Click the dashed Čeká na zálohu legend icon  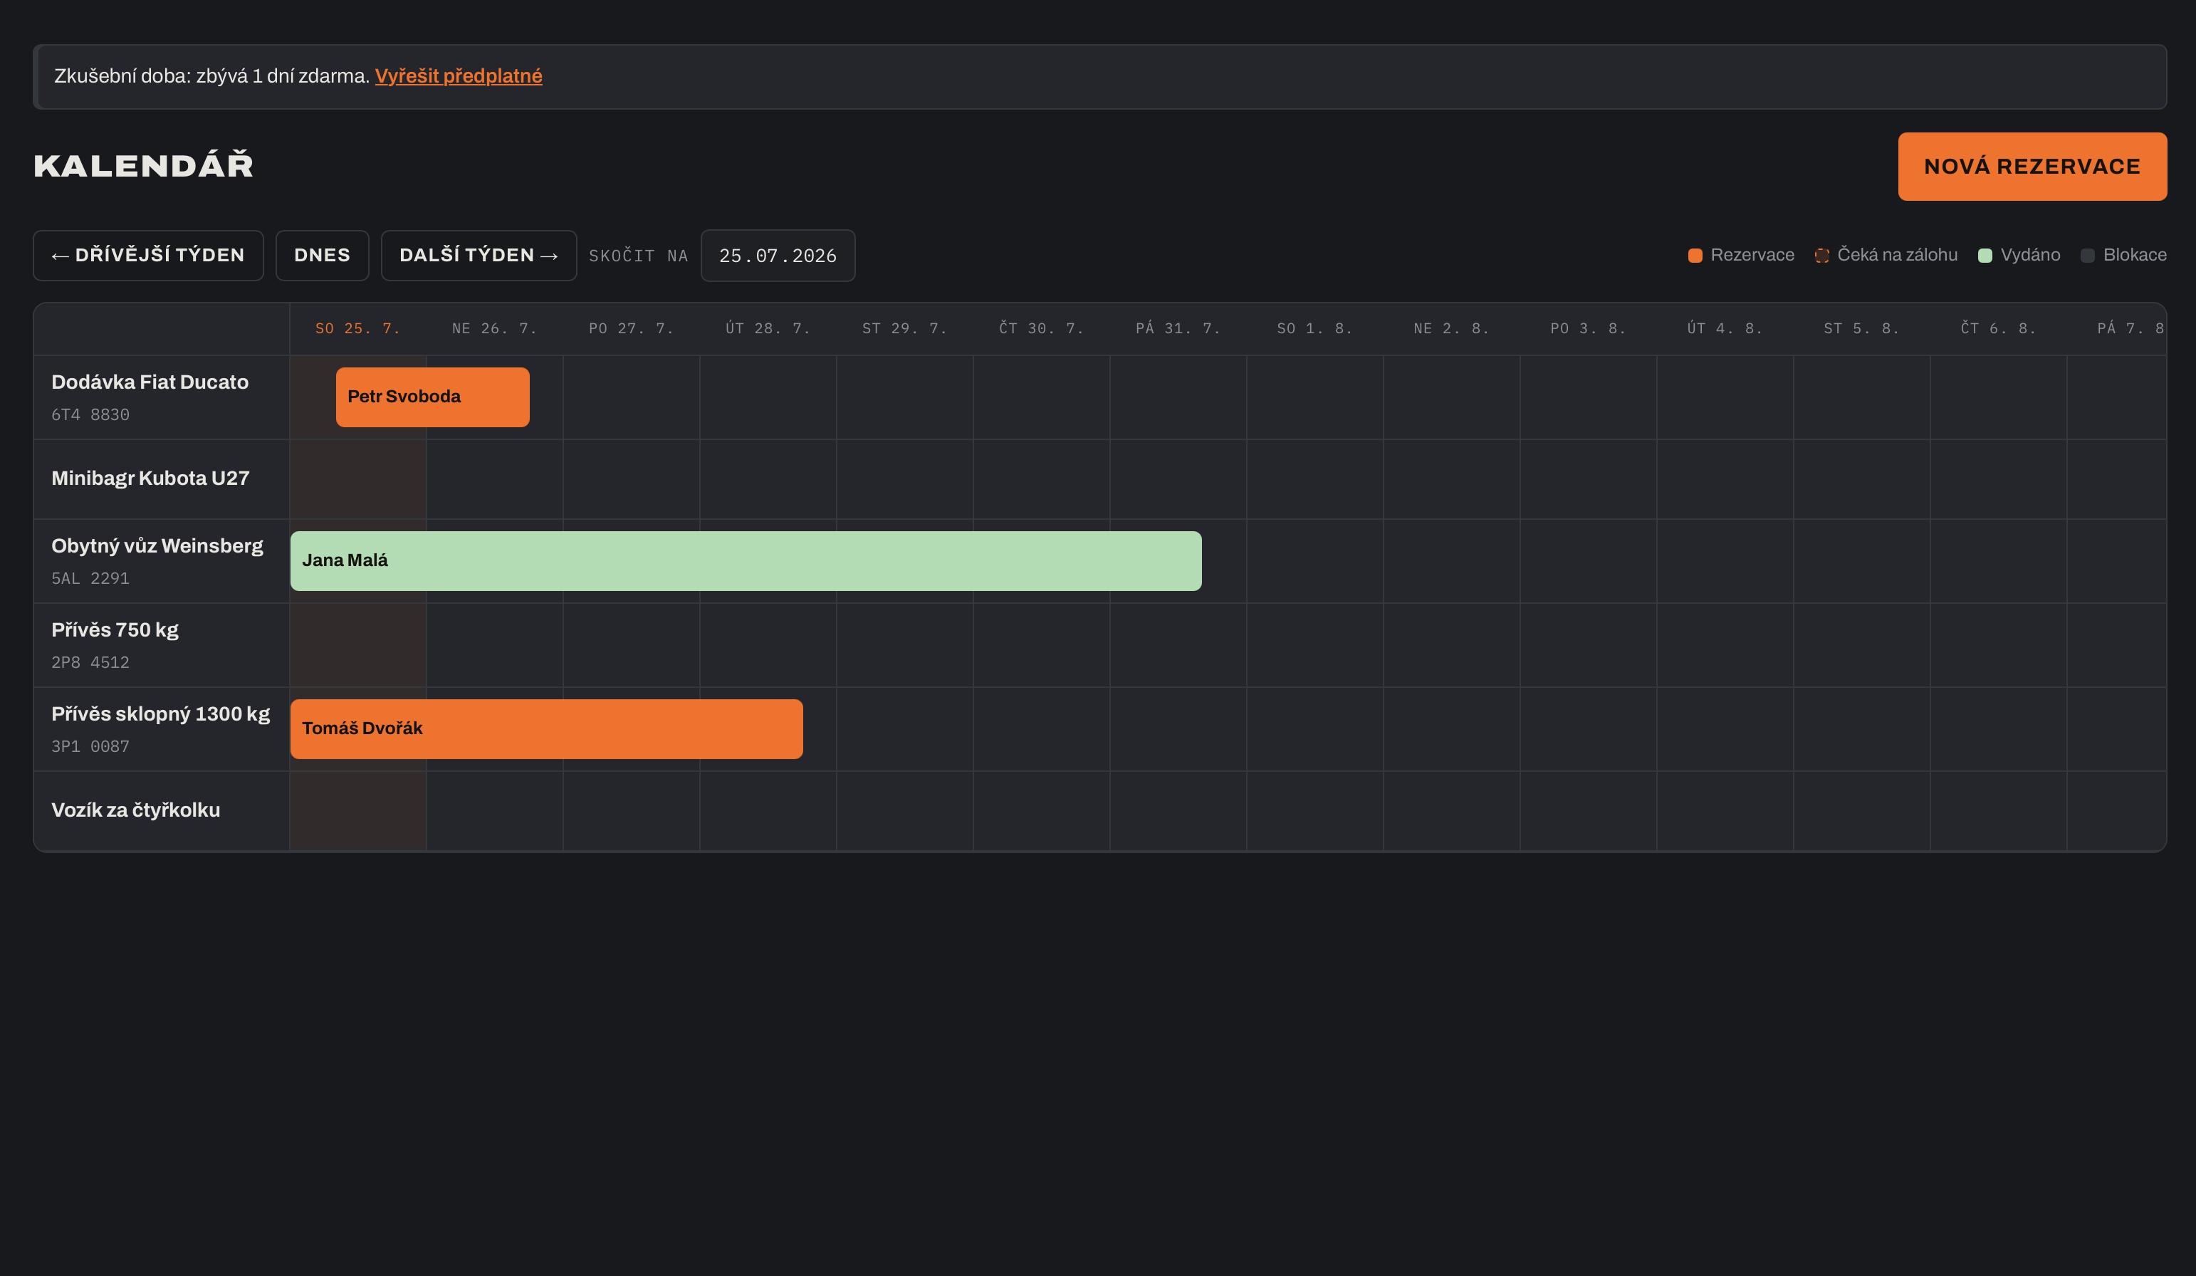(x=1822, y=256)
